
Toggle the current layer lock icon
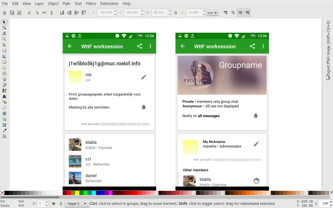click(60, 204)
